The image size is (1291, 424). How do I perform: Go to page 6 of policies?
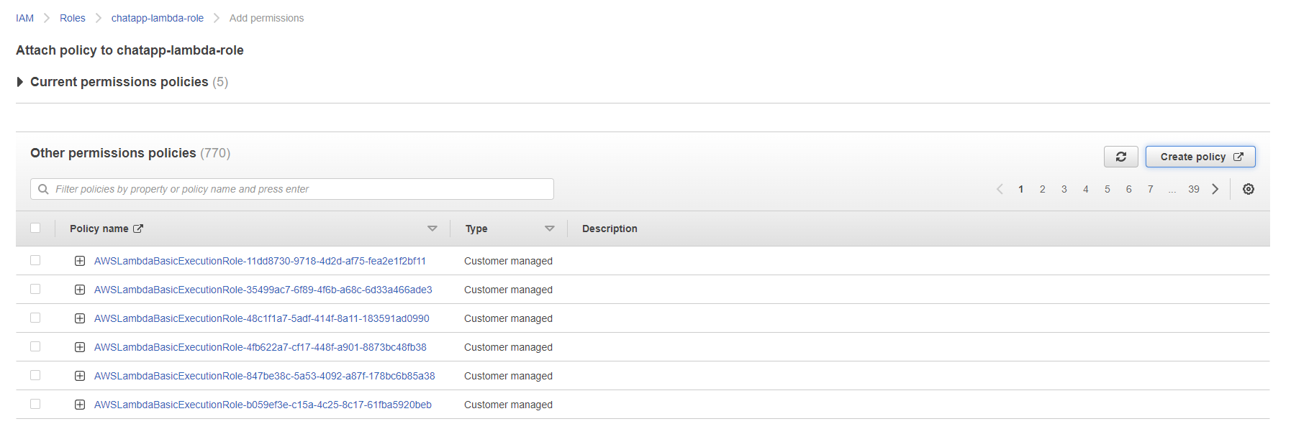coord(1128,189)
